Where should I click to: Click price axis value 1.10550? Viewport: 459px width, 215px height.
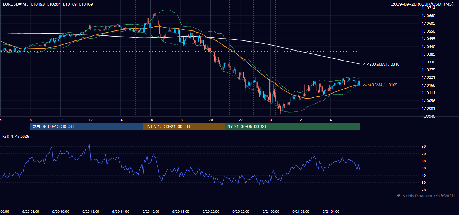pyautogui.click(x=428, y=31)
